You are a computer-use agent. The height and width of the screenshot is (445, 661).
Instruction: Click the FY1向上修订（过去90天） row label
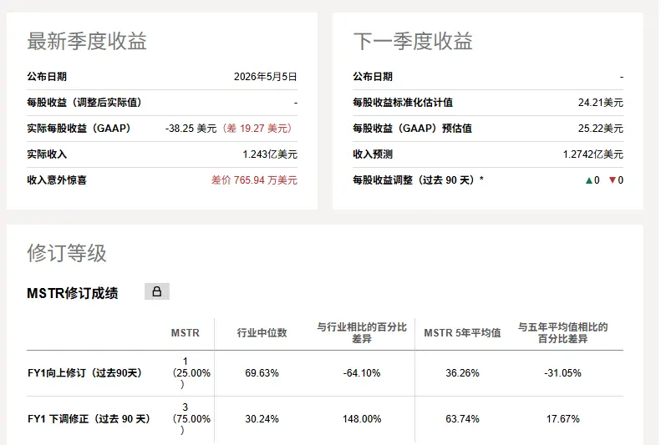pyautogui.click(x=84, y=373)
